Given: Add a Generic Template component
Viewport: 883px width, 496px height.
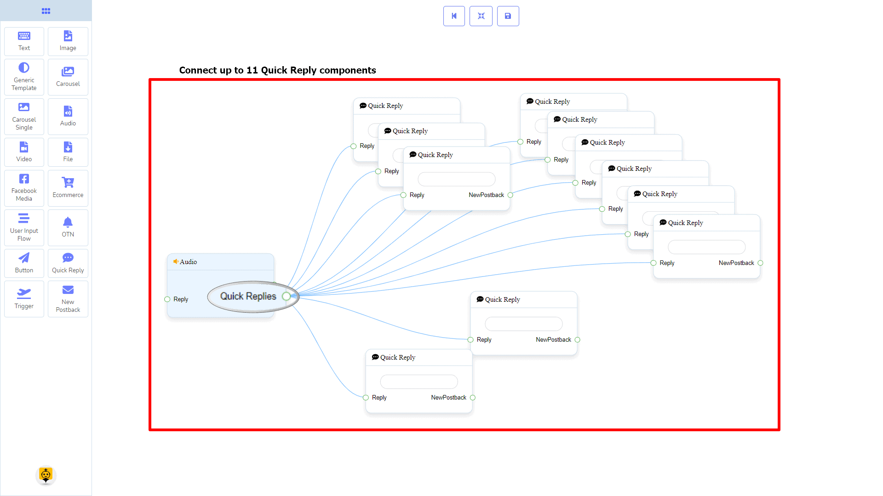Looking at the screenshot, I should (x=24, y=77).
